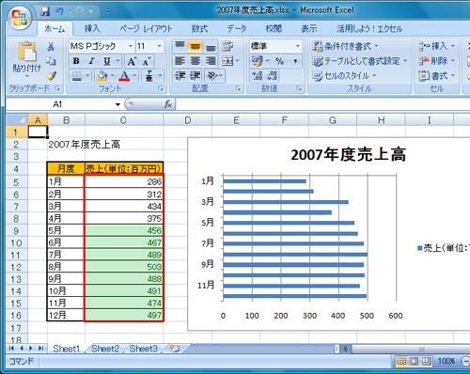Image resolution: width=470 pixels, height=374 pixels.
Task: Increase decimal places
Action: pyautogui.click(x=258, y=76)
